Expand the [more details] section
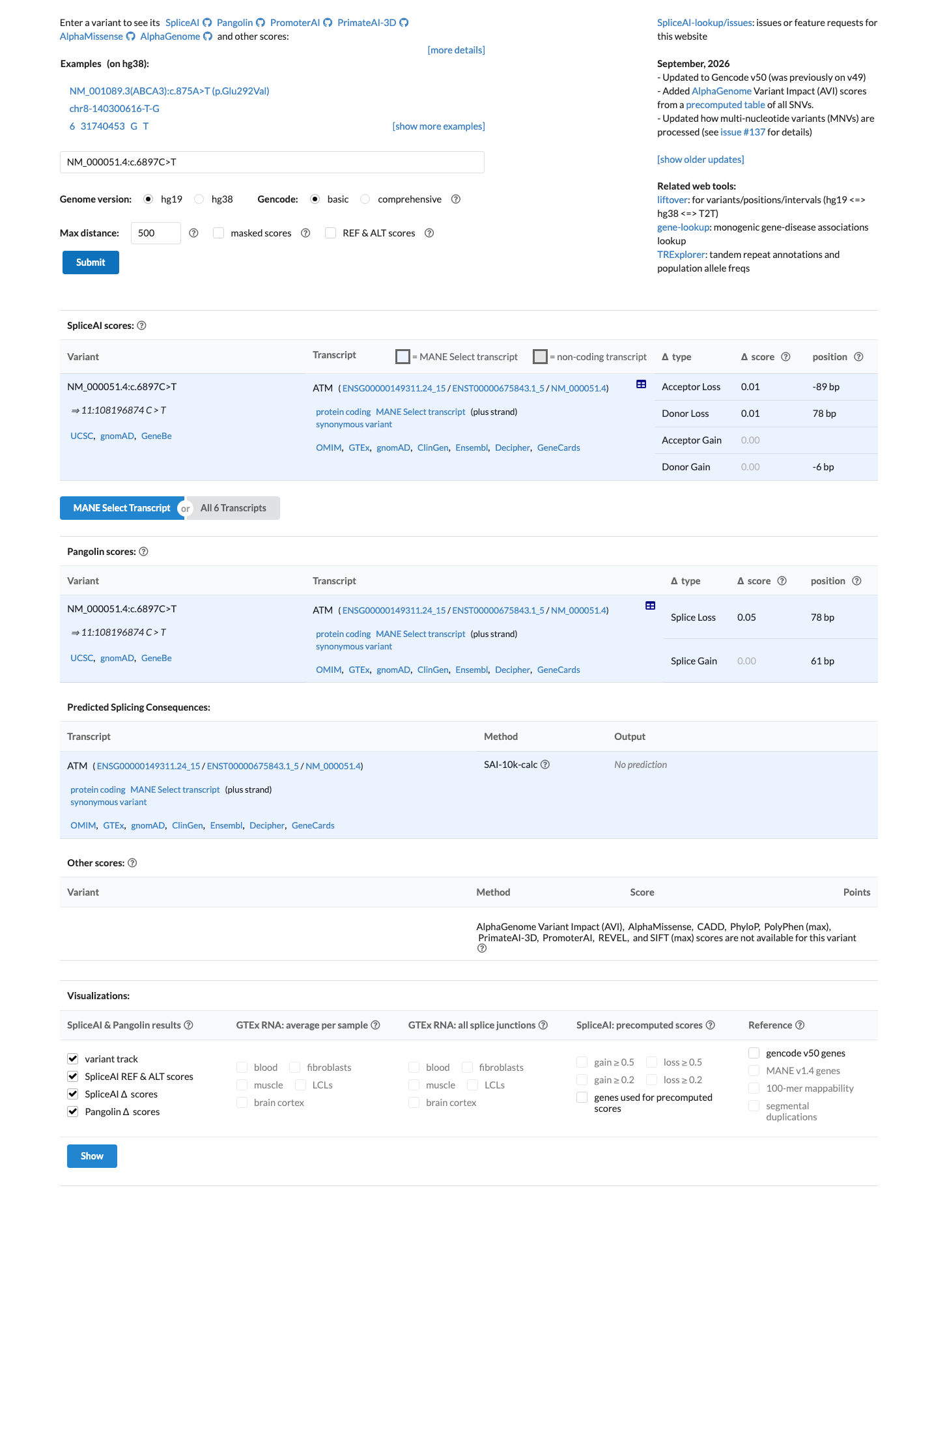The image size is (947, 1433). point(456,50)
